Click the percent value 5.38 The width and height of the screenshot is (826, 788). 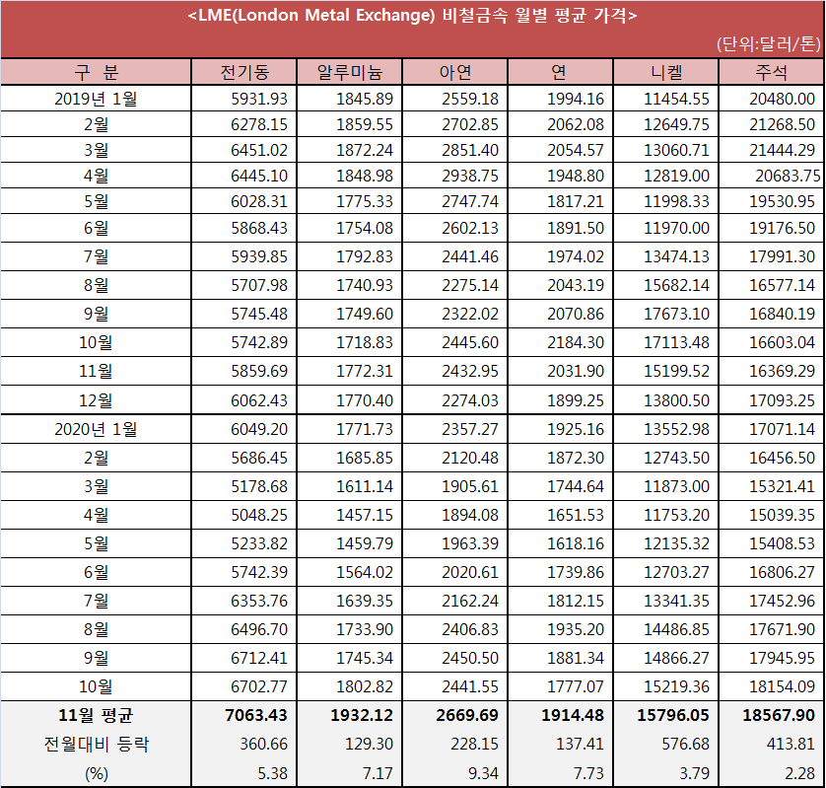click(273, 773)
